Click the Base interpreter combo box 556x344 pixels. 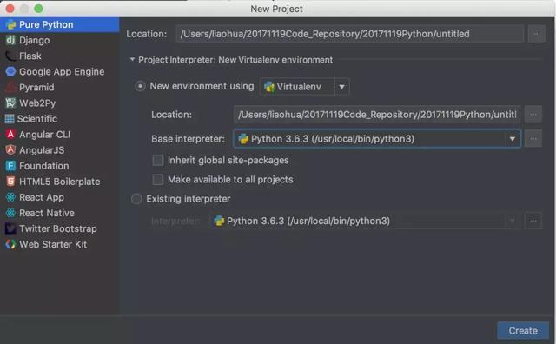[377, 139]
